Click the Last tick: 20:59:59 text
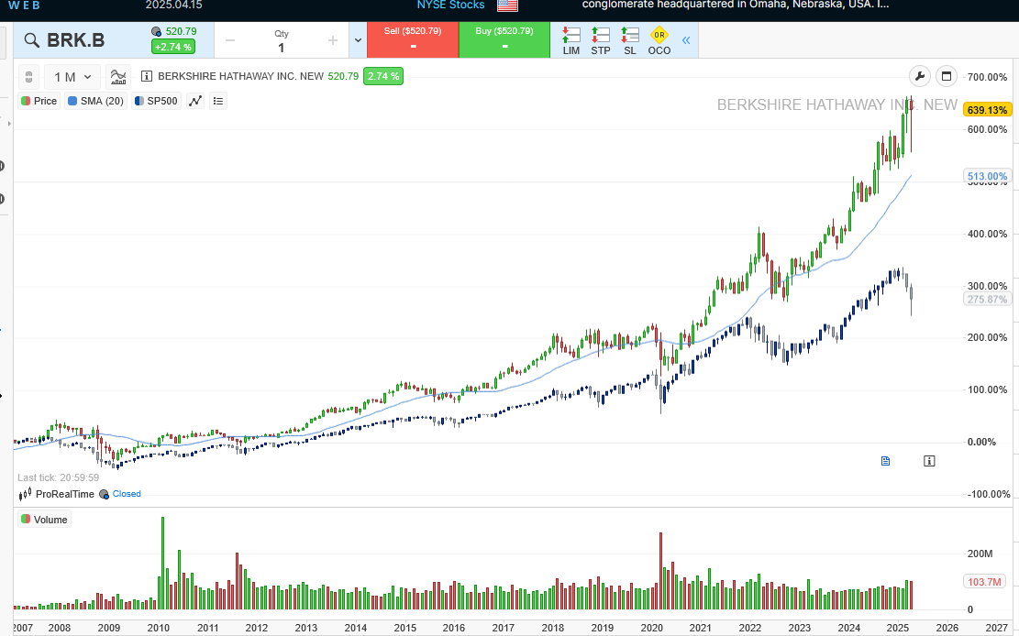The height and width of the screenshot is (636, 1019). coord(59,477)
